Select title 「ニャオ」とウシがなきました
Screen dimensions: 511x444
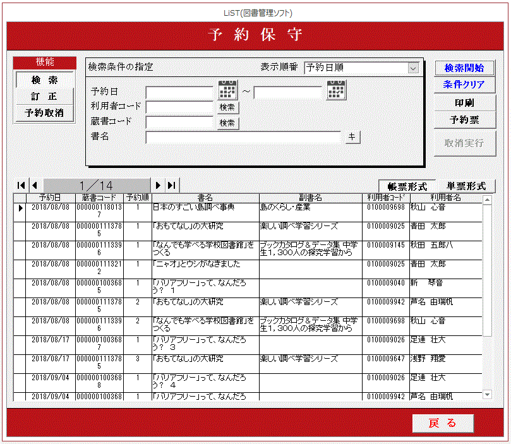205,269
